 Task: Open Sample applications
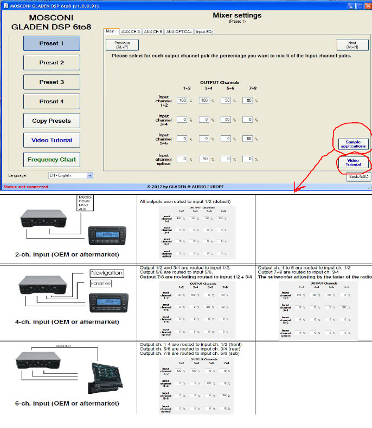point(353,144)
